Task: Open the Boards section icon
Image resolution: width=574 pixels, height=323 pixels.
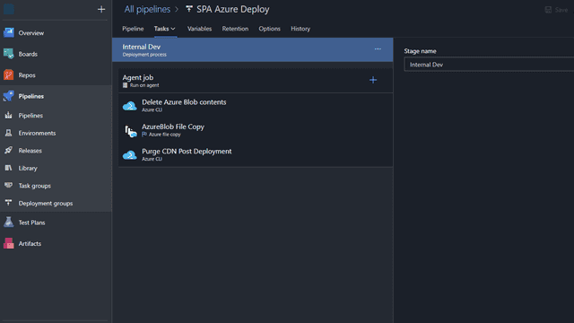Action: (8, 54)
